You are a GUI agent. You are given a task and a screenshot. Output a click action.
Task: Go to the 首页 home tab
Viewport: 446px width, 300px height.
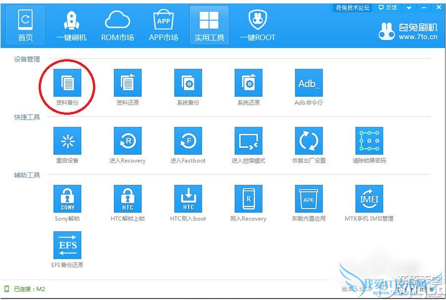(25, 25)
